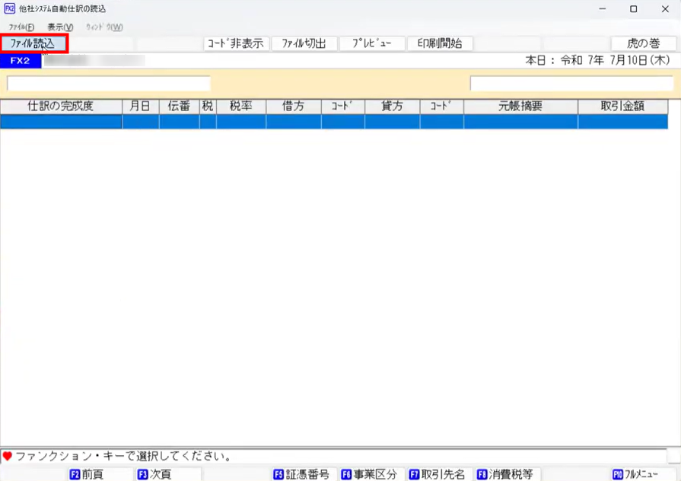681x481 pixels.
Task: Click the FX2 blue label
Action: coord(21,61)
